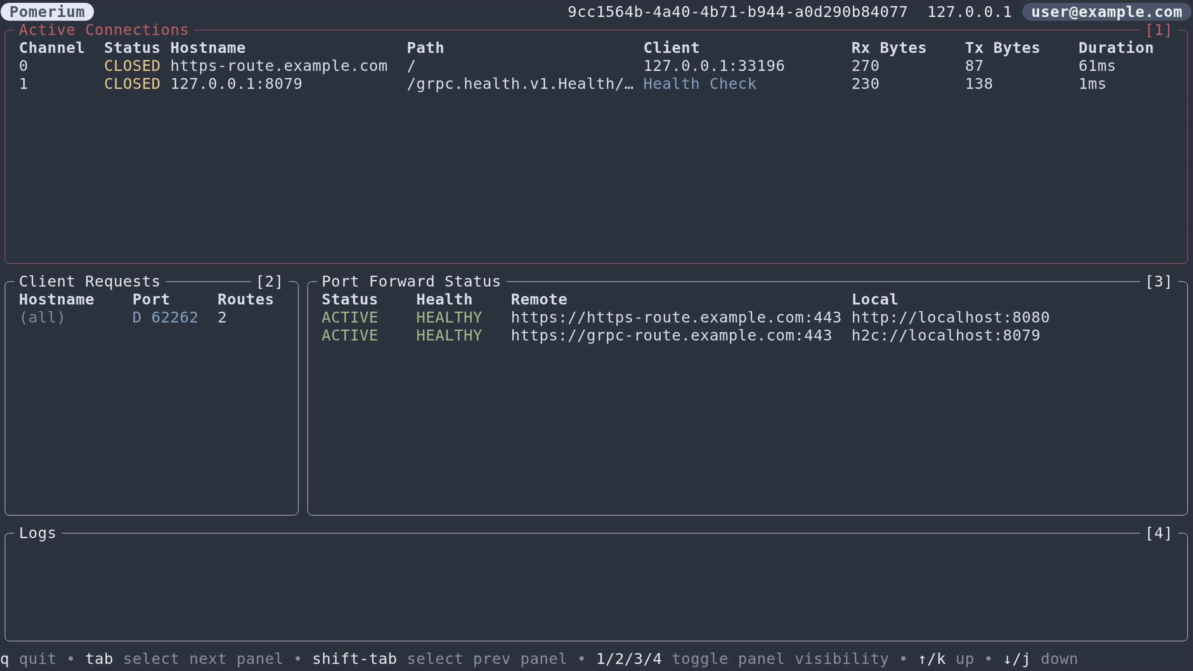
Task: Toggle Port Forward Status panel [3] marker
Action: [1159, 281]
